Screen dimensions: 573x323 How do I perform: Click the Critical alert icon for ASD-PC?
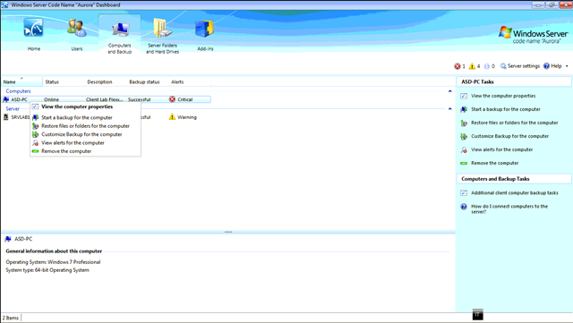[x=172, y=99]
